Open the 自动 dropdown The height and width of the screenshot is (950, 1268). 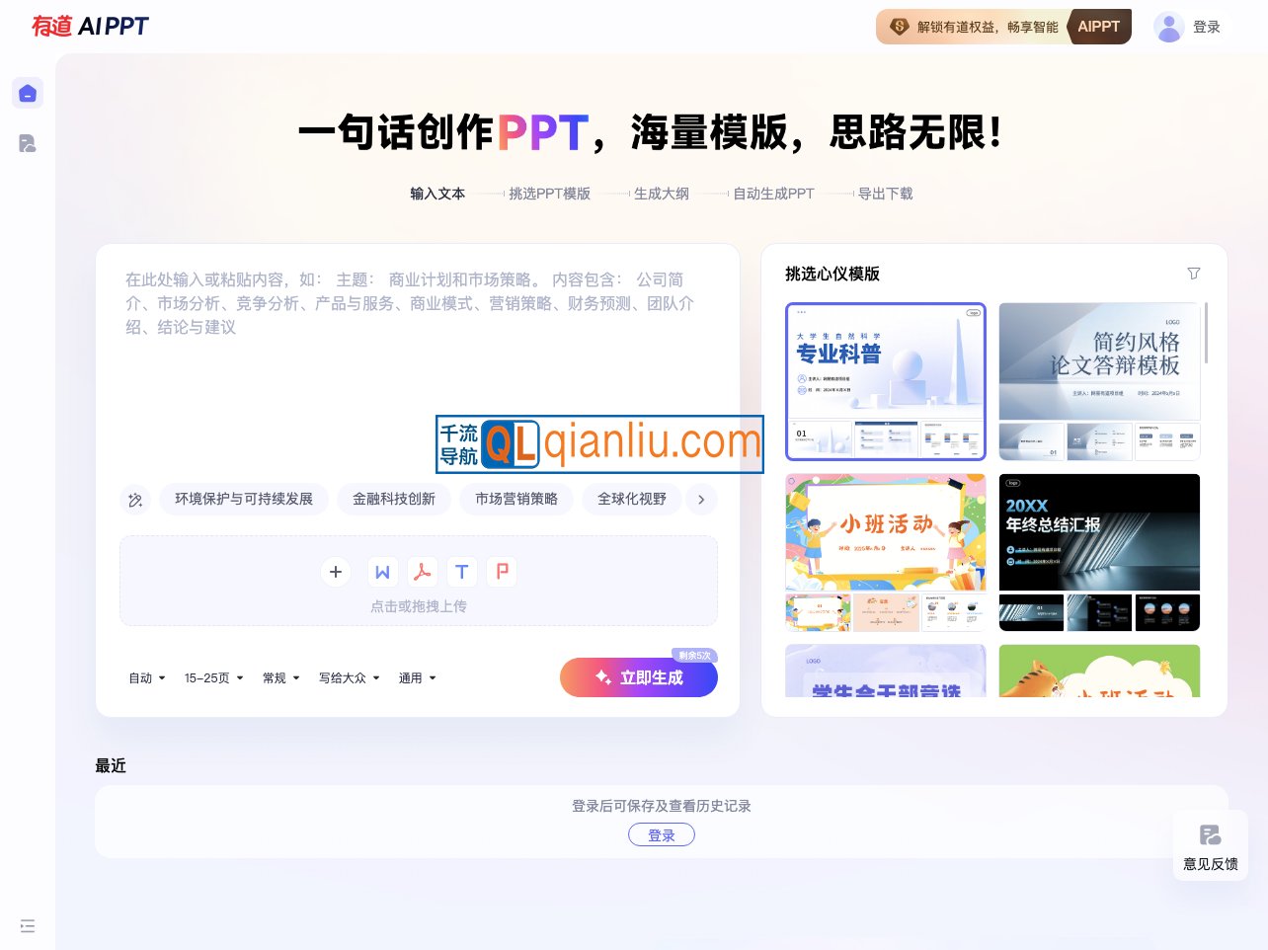click(145, 677)
